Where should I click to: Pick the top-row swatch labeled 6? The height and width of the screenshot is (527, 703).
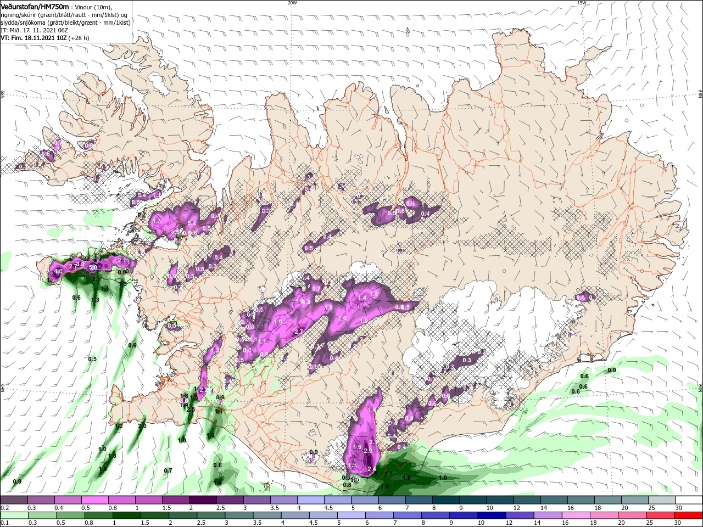[x=392, y=500]
